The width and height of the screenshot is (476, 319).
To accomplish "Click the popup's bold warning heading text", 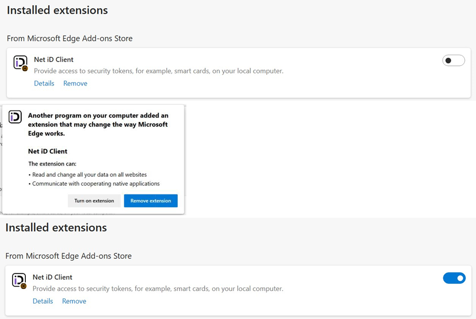I will (98, 125).
